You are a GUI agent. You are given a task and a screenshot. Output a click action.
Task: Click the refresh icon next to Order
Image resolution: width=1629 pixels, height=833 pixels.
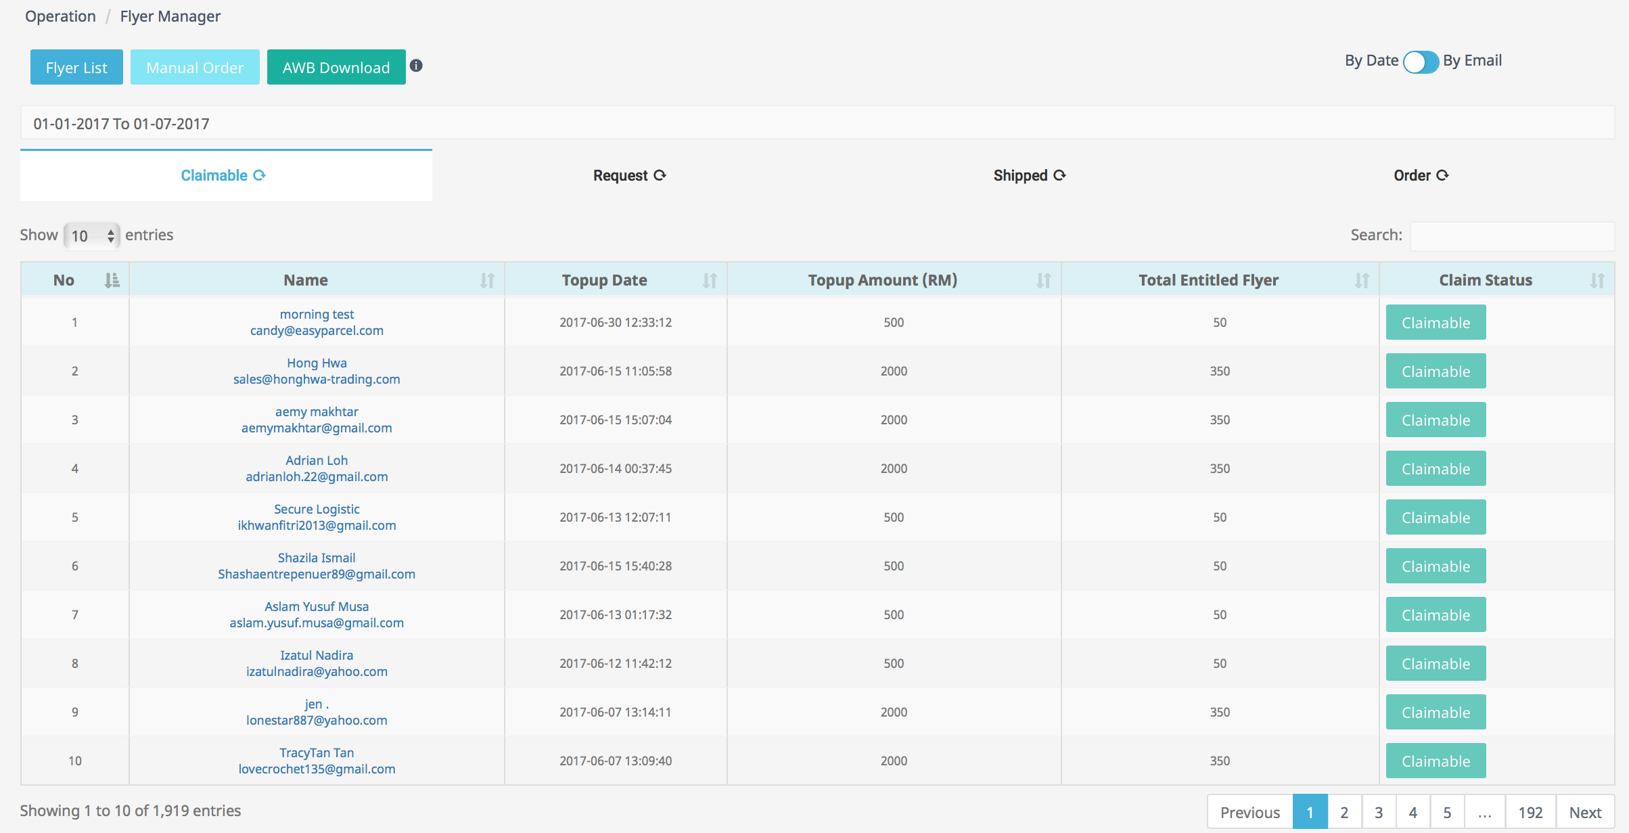pyautogui.click(x=1442, y=175)
